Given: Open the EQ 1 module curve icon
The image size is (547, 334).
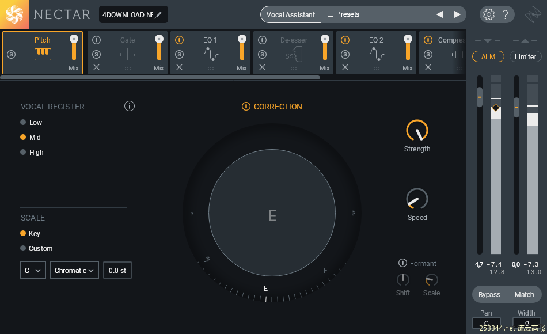Looking at the screenshot, I should (210, 55).
